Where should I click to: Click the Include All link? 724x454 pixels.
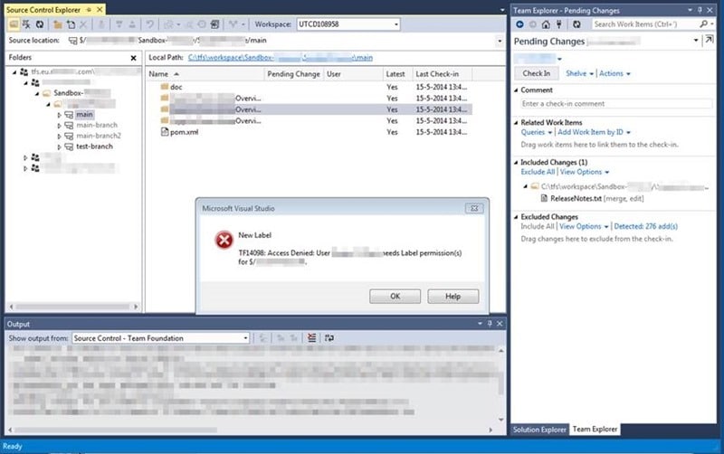click(537, 226)
